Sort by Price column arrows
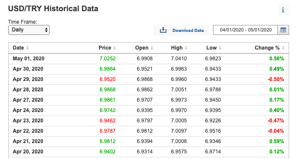This screenshot has width=296, height=159. coord(115,48)
